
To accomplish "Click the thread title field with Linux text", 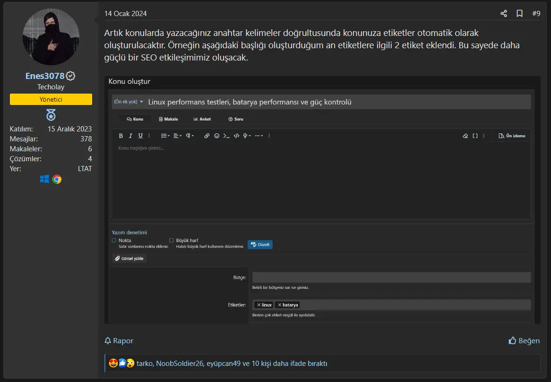I will (338, 102).
